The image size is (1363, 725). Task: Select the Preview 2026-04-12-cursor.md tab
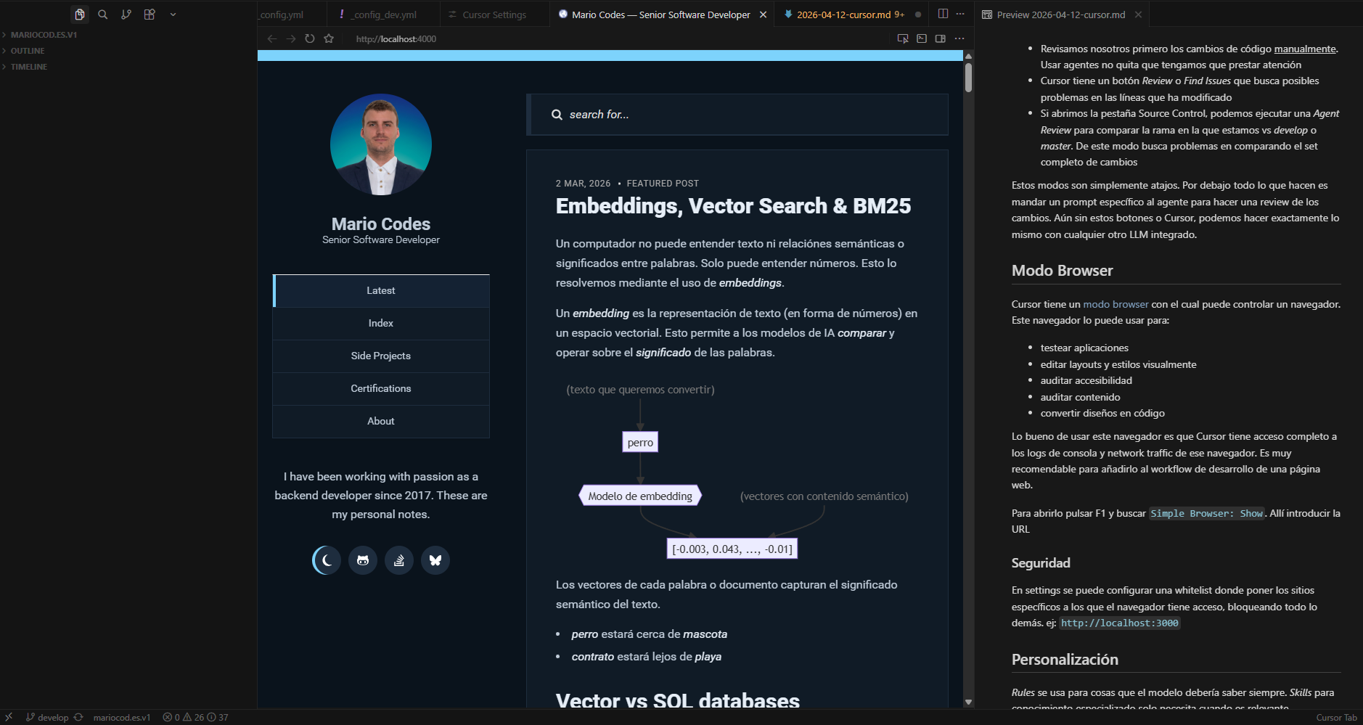click(1061, 15)
